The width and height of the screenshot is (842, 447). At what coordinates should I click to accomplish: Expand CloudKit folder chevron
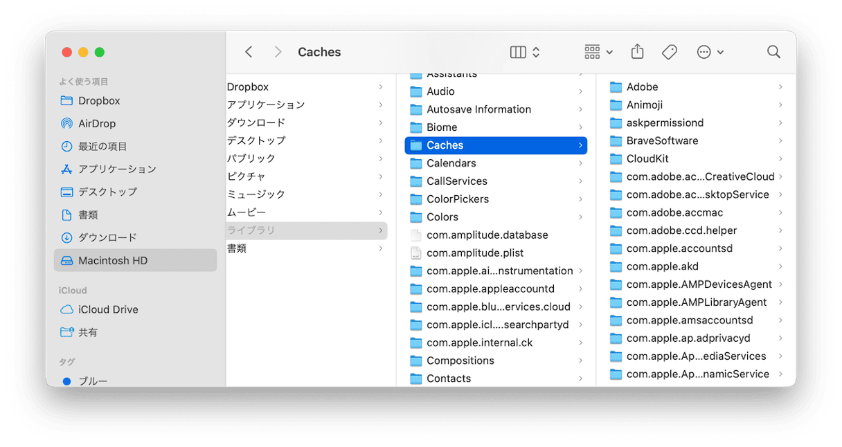click(780, 158)
